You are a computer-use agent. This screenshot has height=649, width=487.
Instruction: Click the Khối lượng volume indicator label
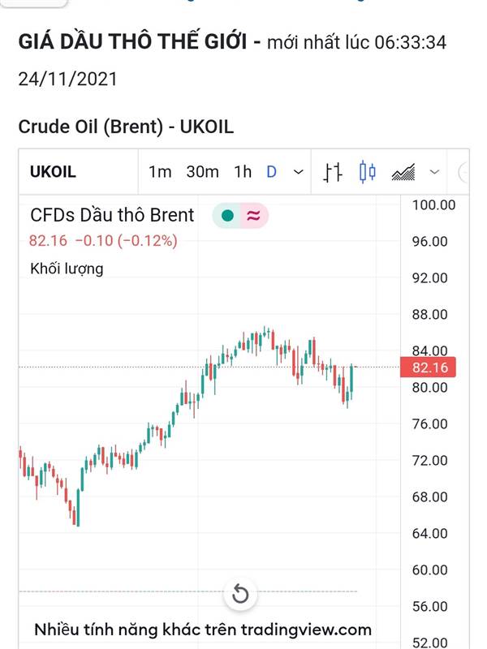tap(67, 268)
